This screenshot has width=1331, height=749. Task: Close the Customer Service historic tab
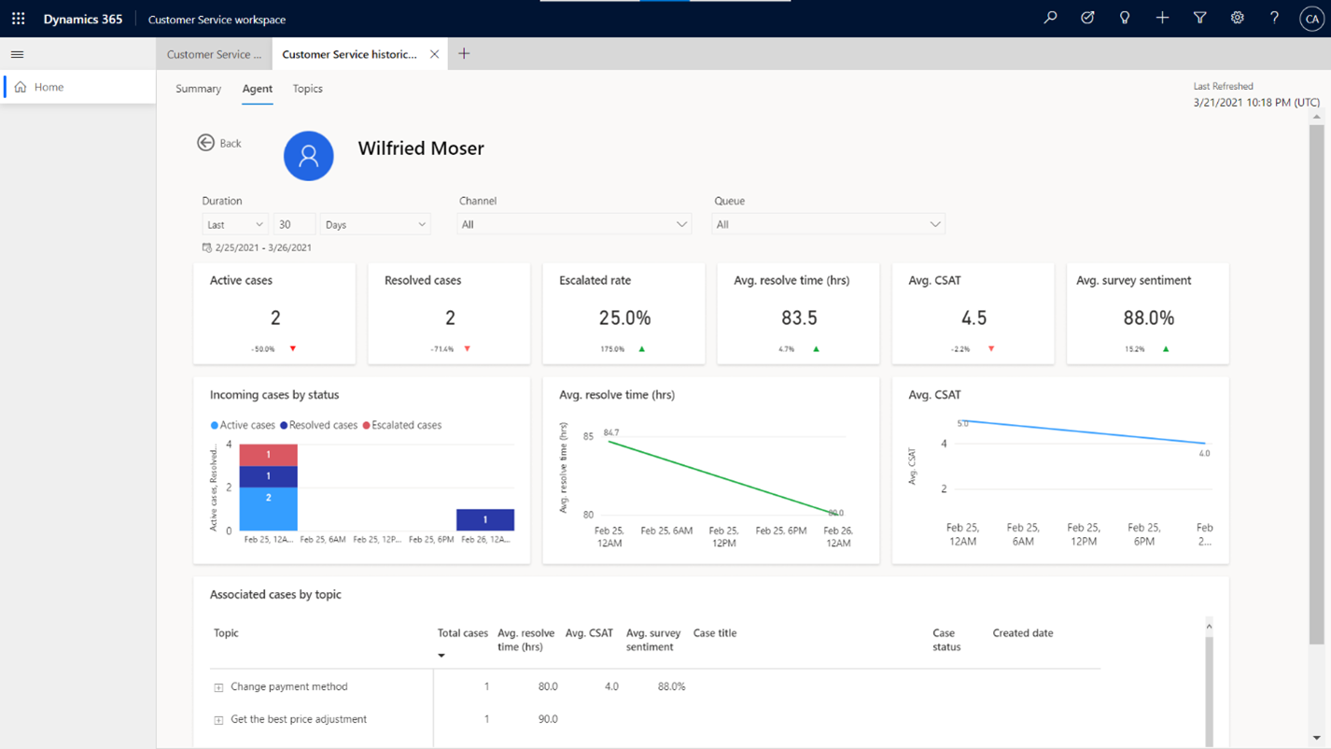point(434,54)
